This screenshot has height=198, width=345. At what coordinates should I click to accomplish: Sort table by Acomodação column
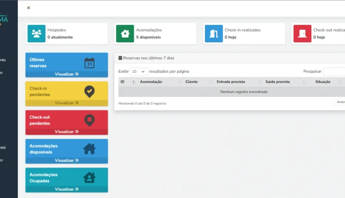tap(161, 82)
